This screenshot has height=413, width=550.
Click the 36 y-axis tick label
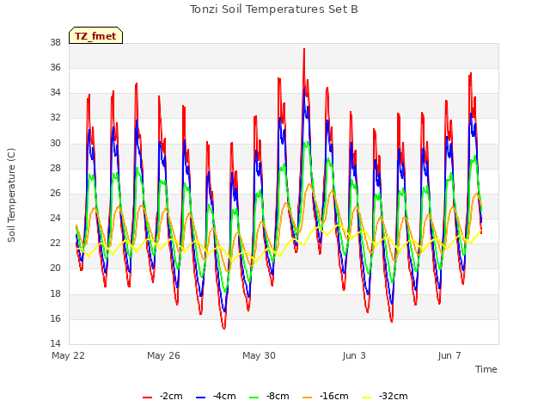(55, 67)
